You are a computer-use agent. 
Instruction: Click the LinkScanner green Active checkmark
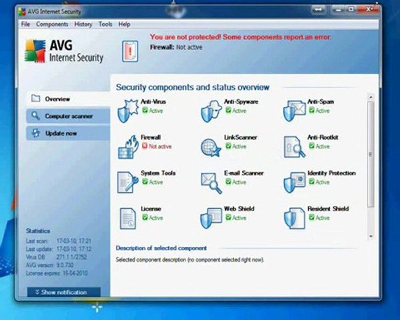[228, 146]
